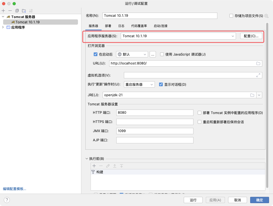Click the Tomcat 服务器 group icon
The height and width of the screenshot is (206, 273).
pos(8,17)
